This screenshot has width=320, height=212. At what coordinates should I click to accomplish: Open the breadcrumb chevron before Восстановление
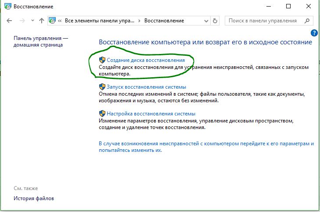(139, 21)
